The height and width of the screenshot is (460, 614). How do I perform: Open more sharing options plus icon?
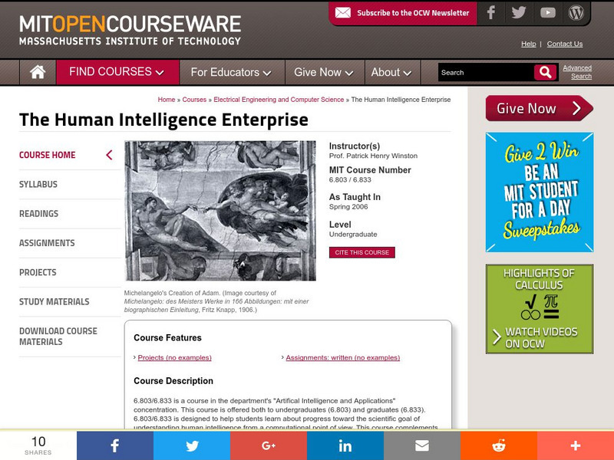pos(575,445)
